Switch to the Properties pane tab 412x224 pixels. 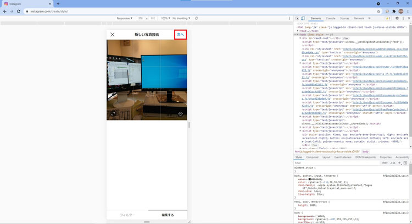(x=386, y=157)
